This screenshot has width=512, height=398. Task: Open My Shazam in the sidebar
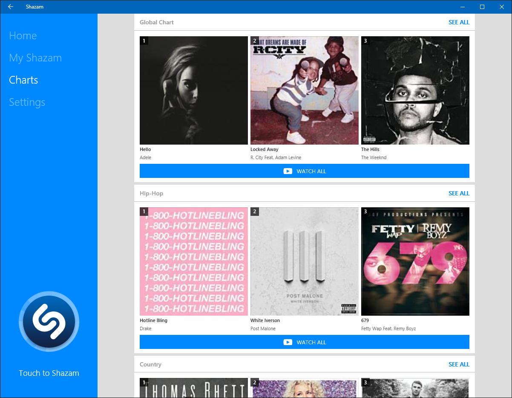[x=35, y=58]
